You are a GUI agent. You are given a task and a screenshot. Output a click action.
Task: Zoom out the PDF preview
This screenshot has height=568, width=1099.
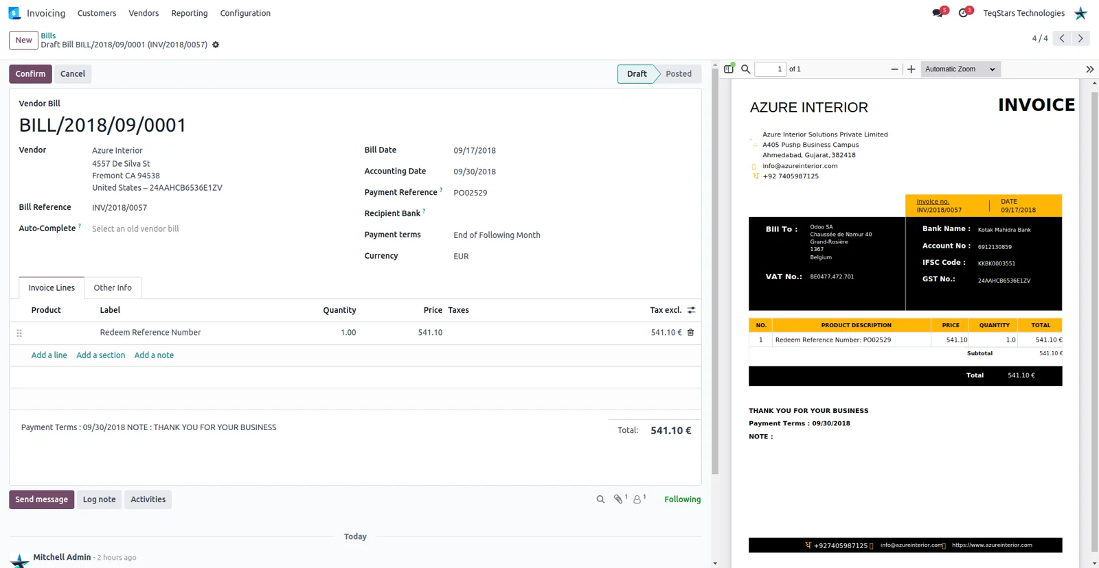pyautogui.click(x=894, y=69)
